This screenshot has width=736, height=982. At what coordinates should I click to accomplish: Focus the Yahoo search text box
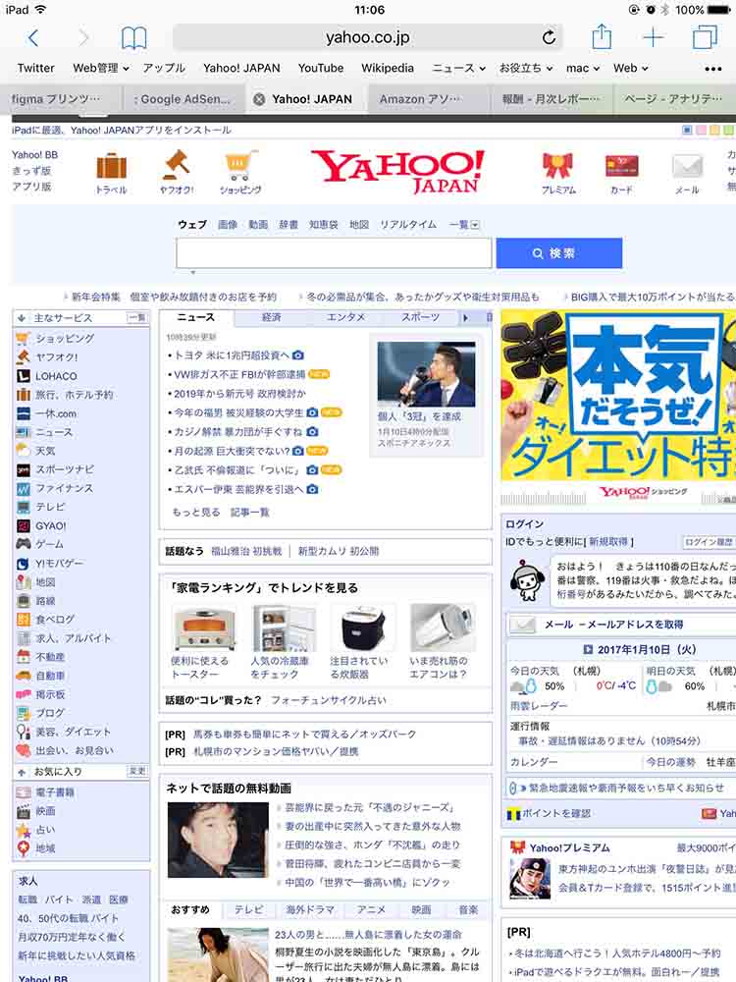tap(334, 253)
